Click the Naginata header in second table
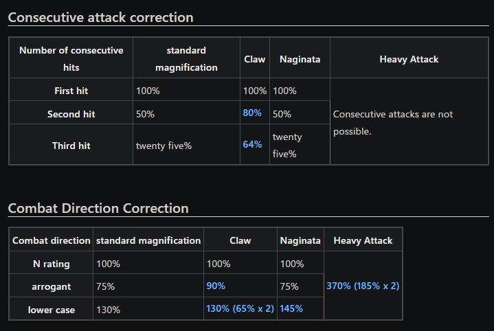Image resolution: width=494 pixels, height=331 pixels. 300,240
